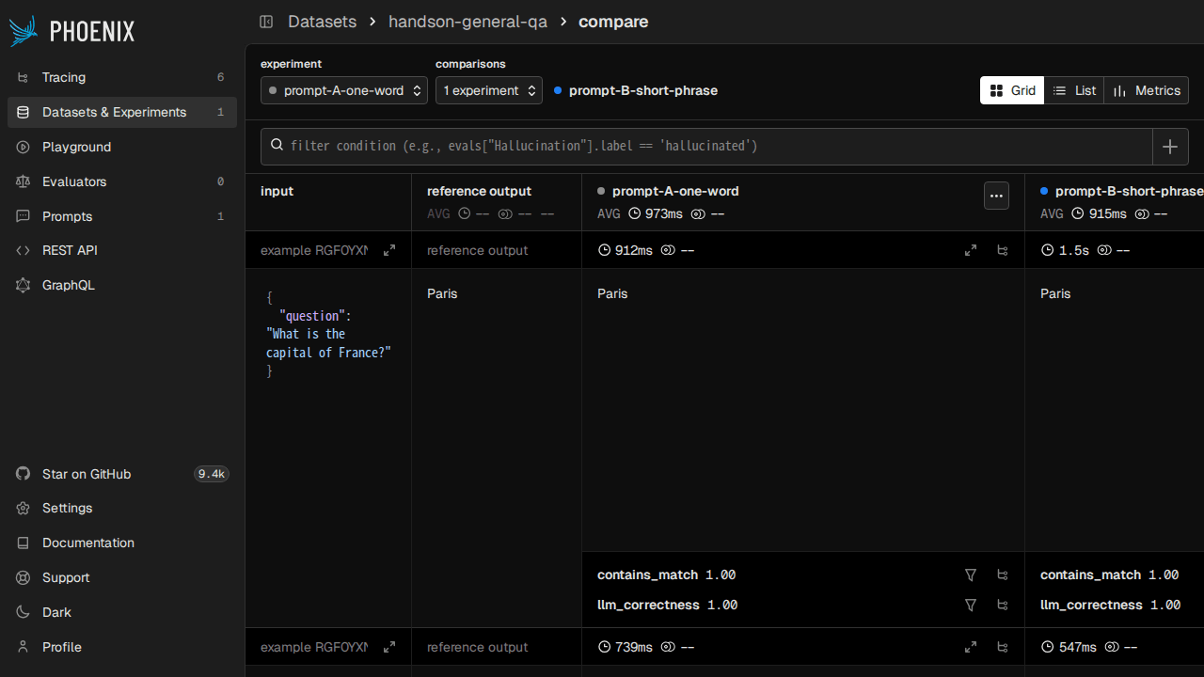Switch to List view
The height and width of the screenshot is (677, 1204).
[x=1074, y=90]
